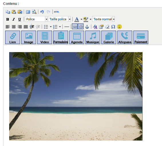Click the HTML source editor icon
This screenshot has height=146, width=162.
coord(56,12)
